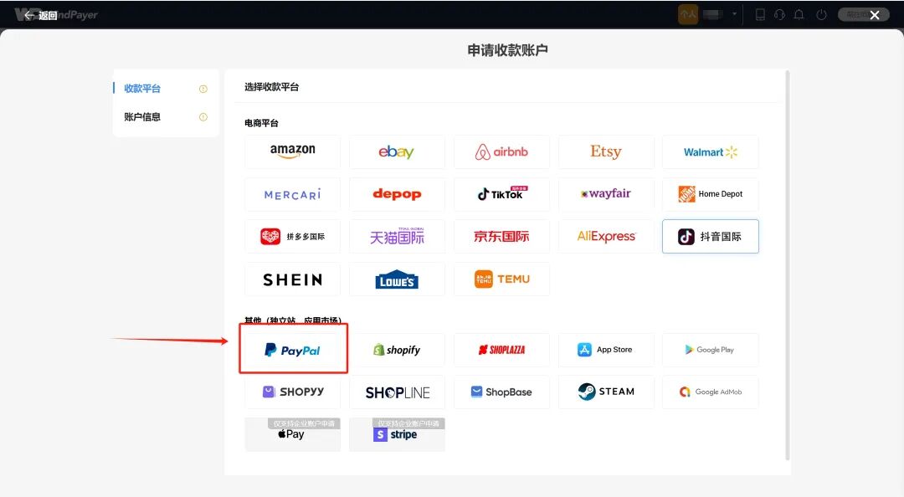904x497 pixels.
Task: Choose the App Store platform icon
Action: click(606, 349)
